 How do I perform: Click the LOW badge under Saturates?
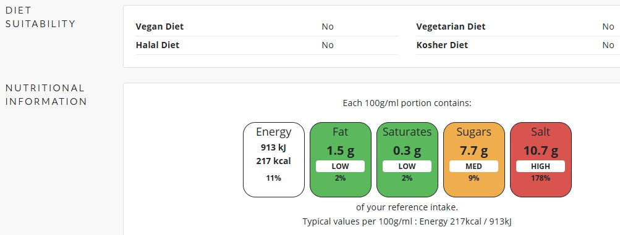(407, 167)
